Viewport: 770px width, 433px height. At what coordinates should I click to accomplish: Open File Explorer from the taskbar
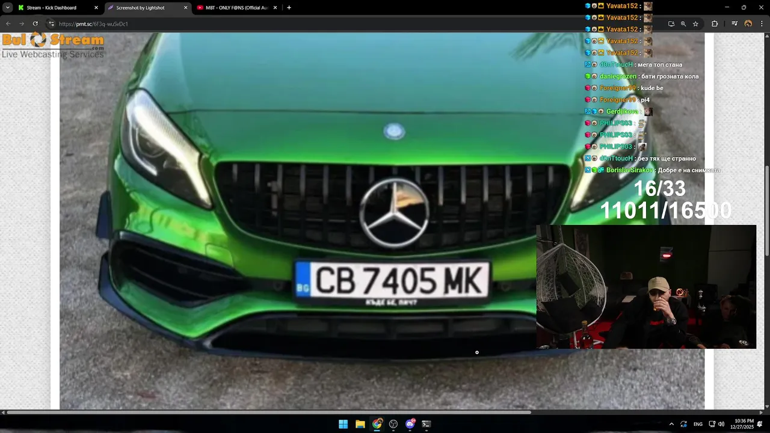point(360,424)
